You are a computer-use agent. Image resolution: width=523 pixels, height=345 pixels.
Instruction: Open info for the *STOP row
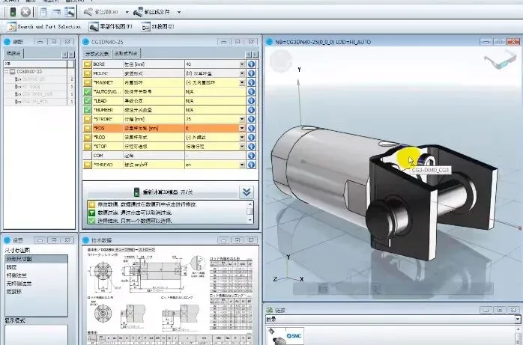pos(252,146)
